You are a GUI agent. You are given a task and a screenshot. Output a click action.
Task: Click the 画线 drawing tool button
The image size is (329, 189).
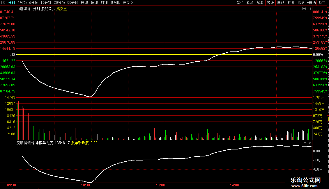point(281,3)
